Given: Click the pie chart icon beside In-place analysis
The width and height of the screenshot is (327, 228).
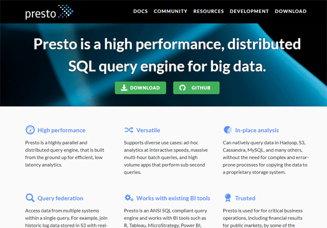Looking at the screenshot, I should (227, 130).
